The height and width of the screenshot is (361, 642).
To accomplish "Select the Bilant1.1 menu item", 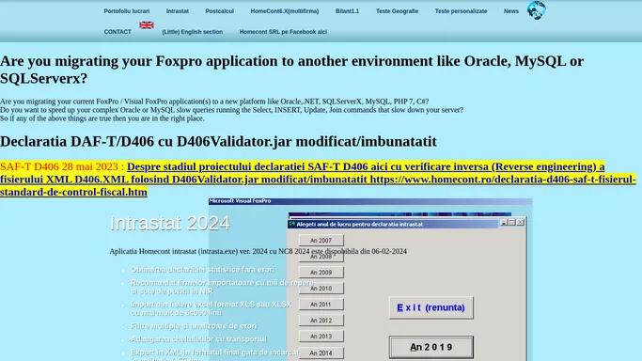I will 347,11.
